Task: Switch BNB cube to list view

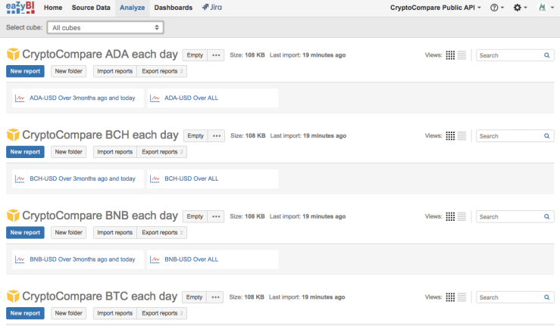Action: 461,217
